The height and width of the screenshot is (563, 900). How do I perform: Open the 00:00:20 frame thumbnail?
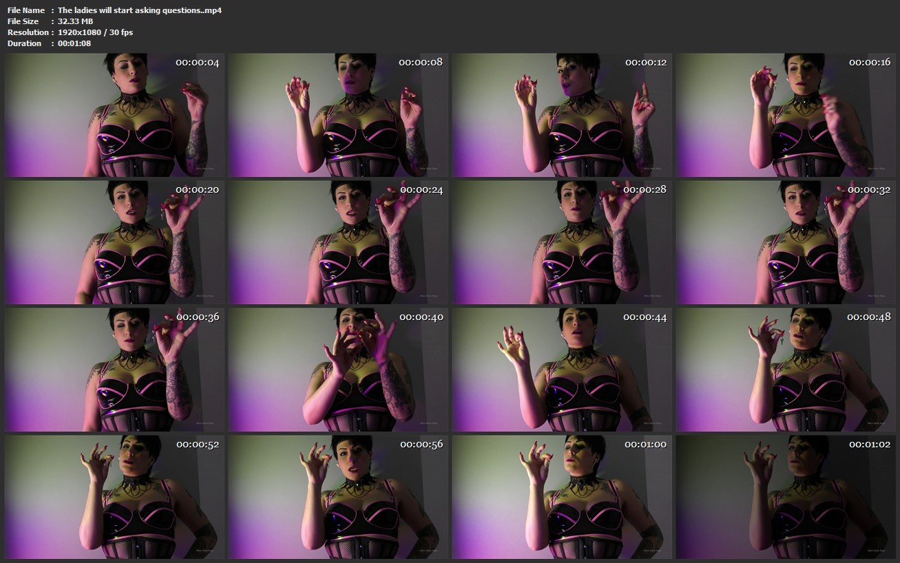114,242
